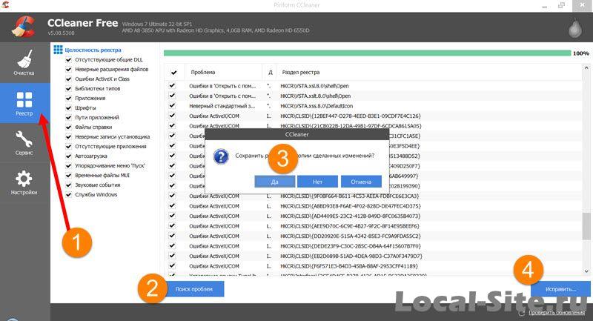
Task: Click the question mark dialog icon
Action: 221,156
